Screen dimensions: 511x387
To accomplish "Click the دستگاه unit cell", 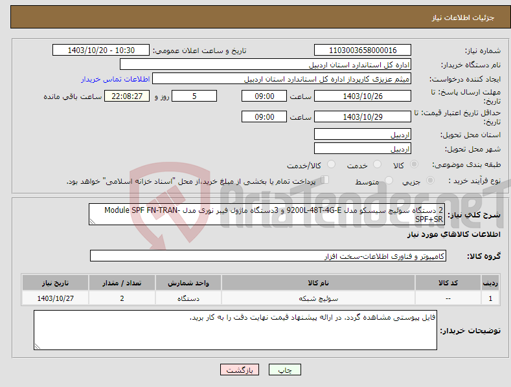I will tap(188, 298).
